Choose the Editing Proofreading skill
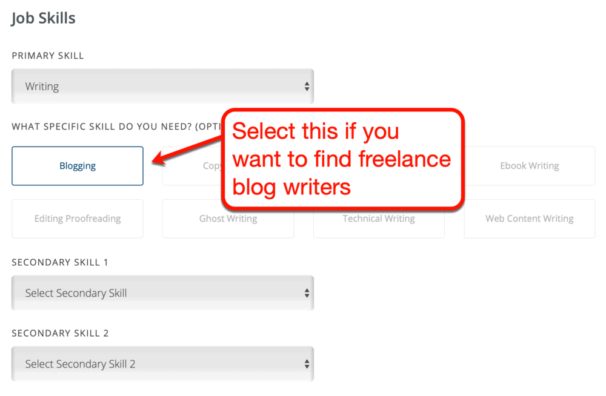606x396 pixels. (x=78, y=219)
